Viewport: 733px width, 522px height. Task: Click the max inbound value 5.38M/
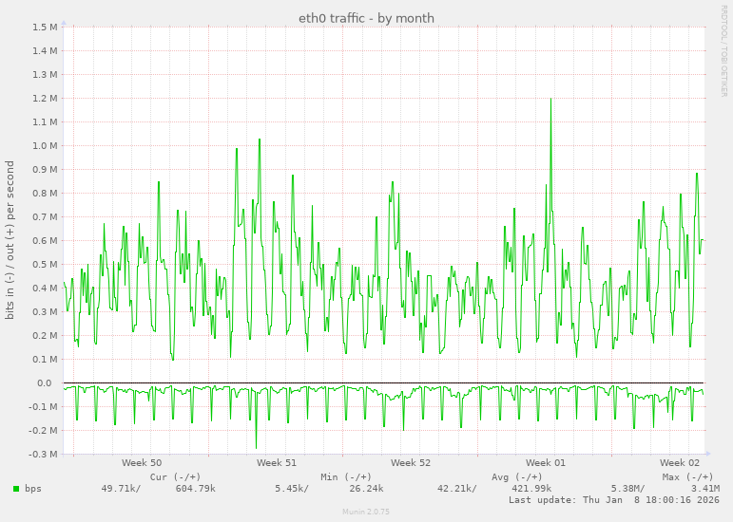pyautogui.click(x=627, y=489)
